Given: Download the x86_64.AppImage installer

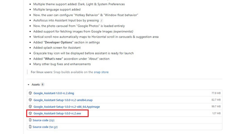Looking at the screenshot, I should tap(67, 107).
